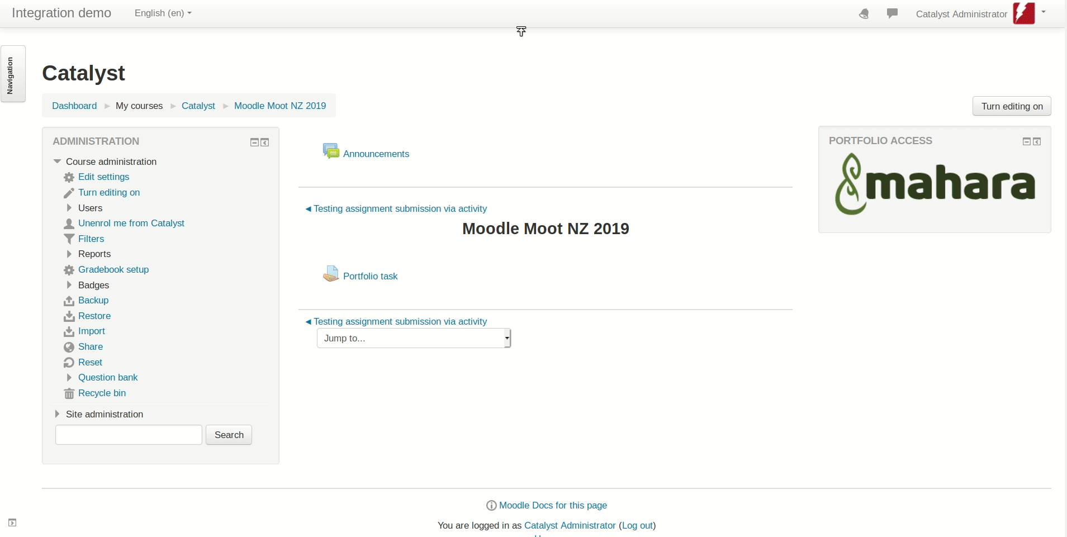The width and height of the screenshot is (1067, 537).
Task: Open the Portfolio task link
Action: tap(370, 276)
